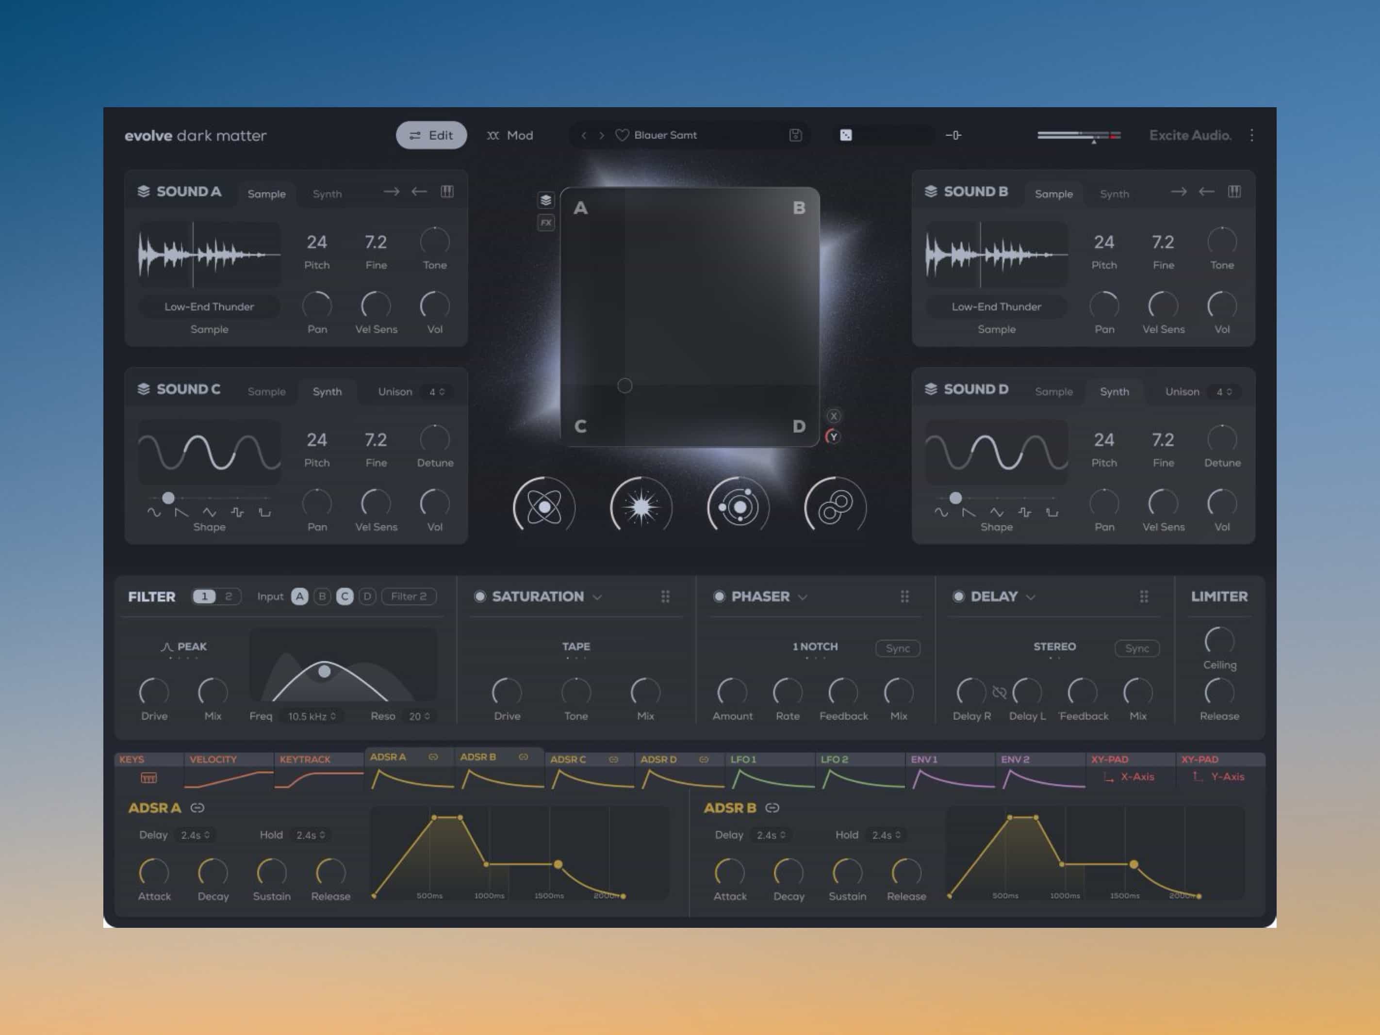The height and width of the screenshot is (1035, 1380).
Task: Click Sound D shape slider handle
Action: [x=955, y=498]
